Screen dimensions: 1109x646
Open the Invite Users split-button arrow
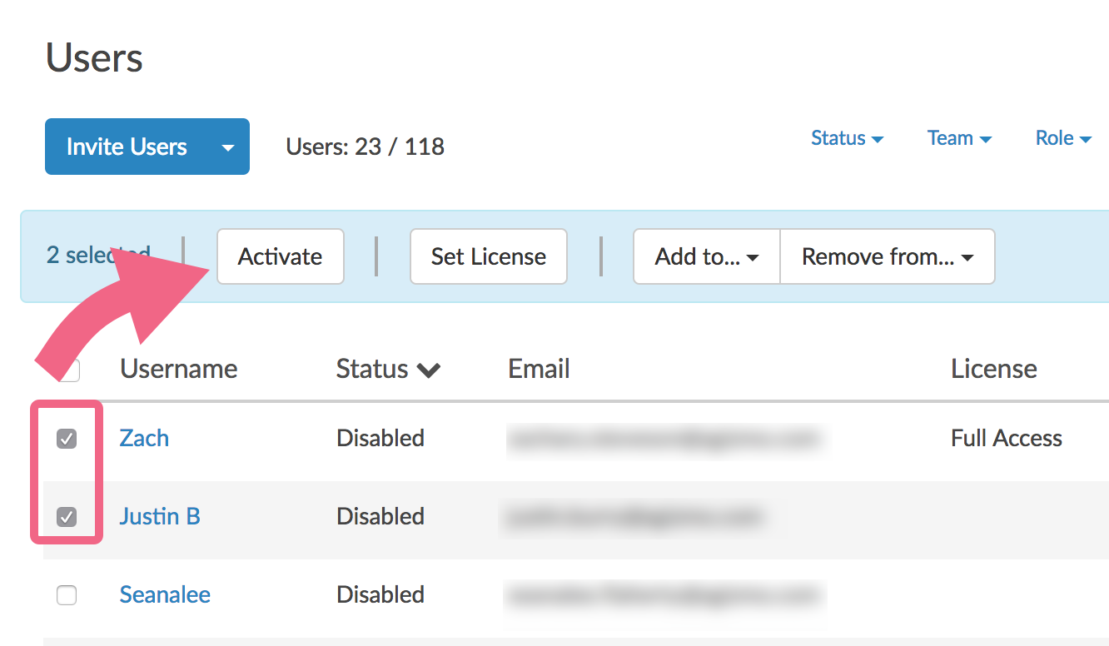coord(228,147)
